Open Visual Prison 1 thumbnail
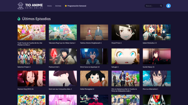188x105 pixels. tap(126, 32)
